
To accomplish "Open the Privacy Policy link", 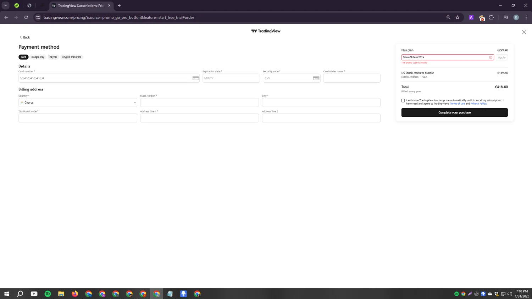I will (478, 104).
